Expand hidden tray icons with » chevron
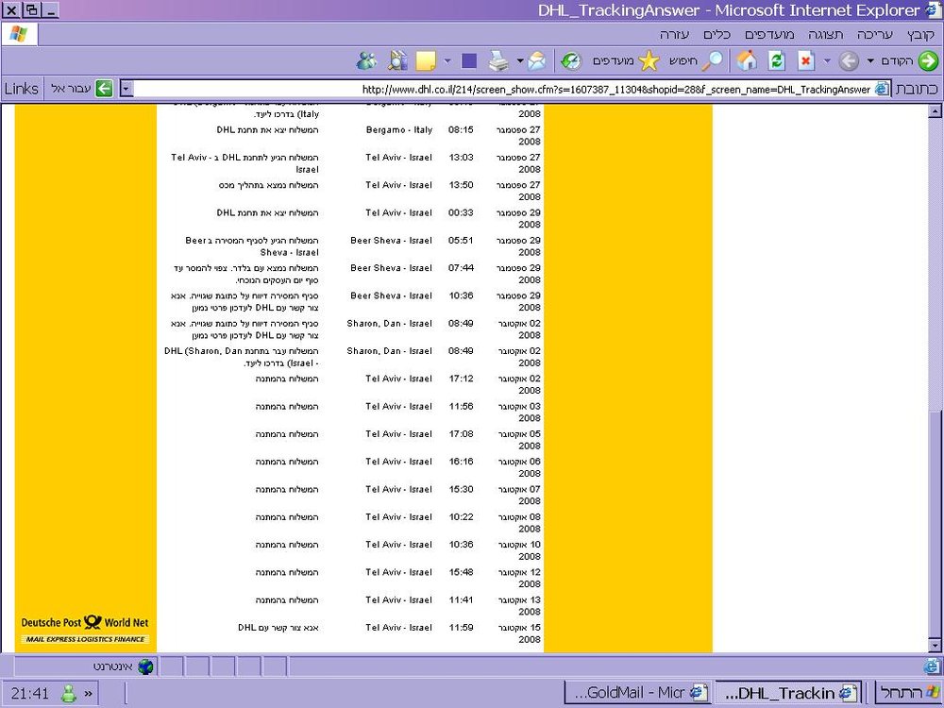Viewport: 944px width, 708px height. (x=89, y=694)
